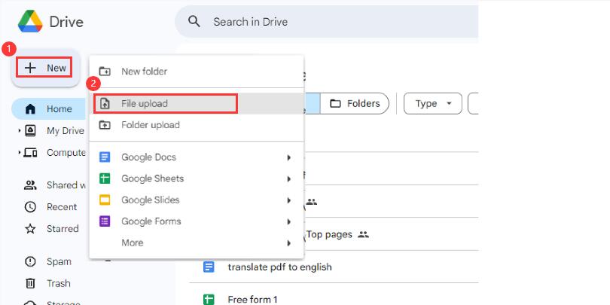Image resolution: width=610 pixels, height=305 pixels.
Task: Click the search magnifier icon
Action: click(194, 21)
